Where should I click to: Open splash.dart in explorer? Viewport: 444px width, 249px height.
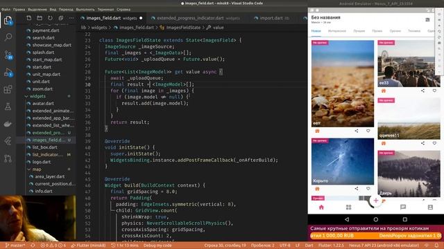pos(43,53)
